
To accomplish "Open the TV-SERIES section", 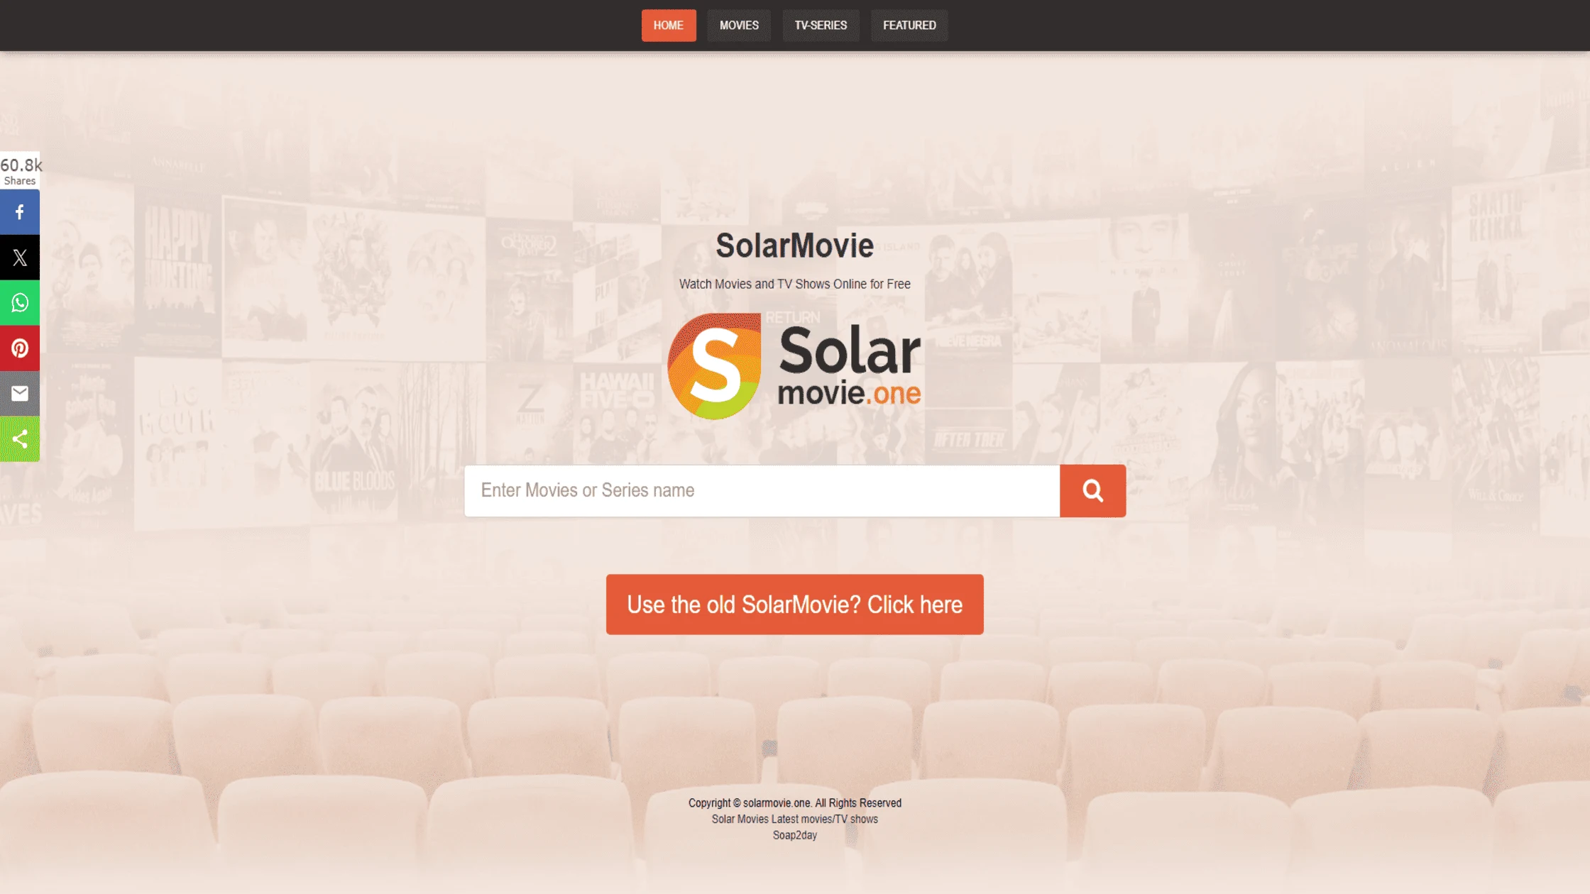I will click(x=821, y=26).
